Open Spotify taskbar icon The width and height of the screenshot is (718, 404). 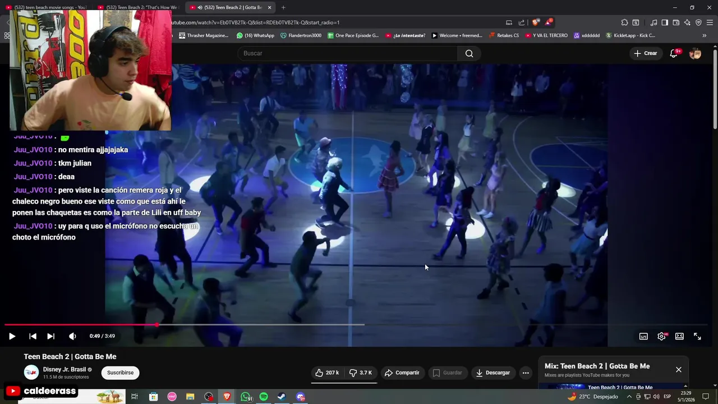click(x=264, y=397)
